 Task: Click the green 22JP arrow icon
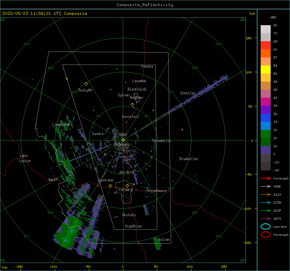(266, 210)
